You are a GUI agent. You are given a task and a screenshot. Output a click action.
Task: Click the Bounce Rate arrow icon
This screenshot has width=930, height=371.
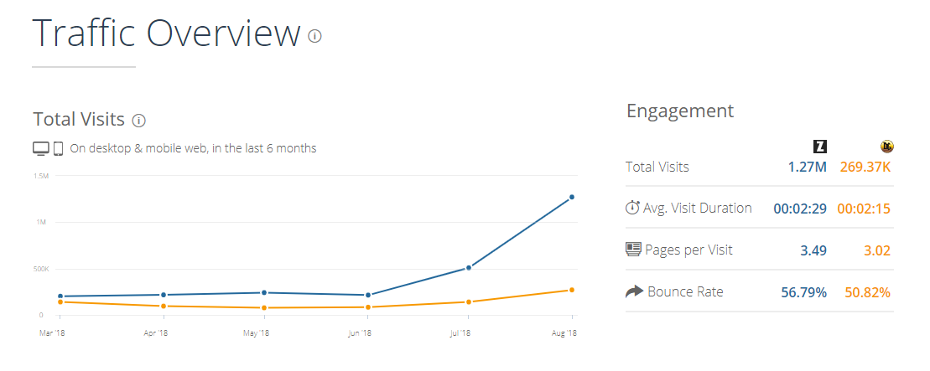click(634, 291)
